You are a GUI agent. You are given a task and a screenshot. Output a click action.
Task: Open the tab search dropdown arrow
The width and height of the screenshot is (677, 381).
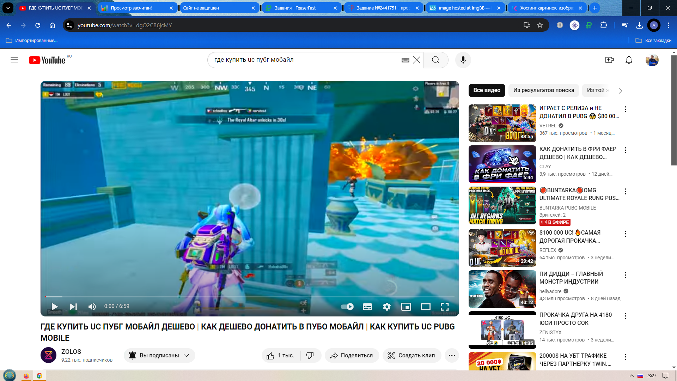click(8, 8)
